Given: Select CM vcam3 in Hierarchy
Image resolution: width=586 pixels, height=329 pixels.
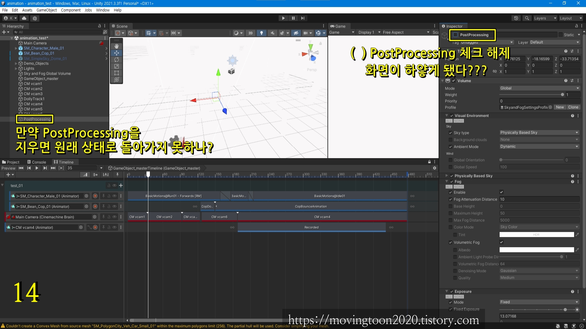Looking at the screenshot, I should (33, 94).
